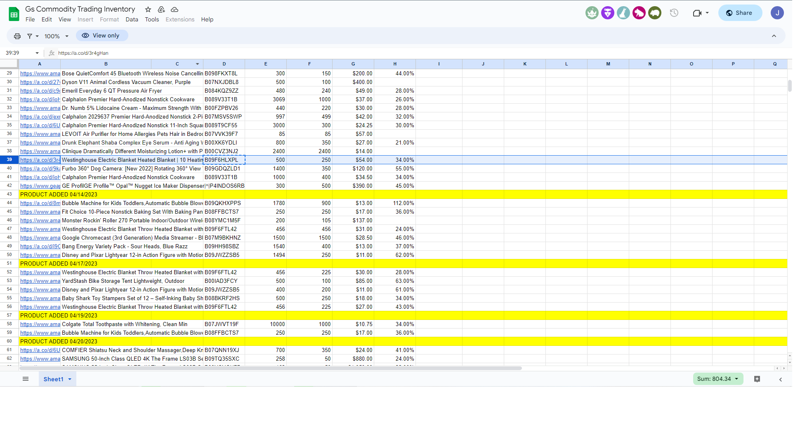Click the move to folder icon
The width and height of the screenshot is (793, 429).
[161, 9]
